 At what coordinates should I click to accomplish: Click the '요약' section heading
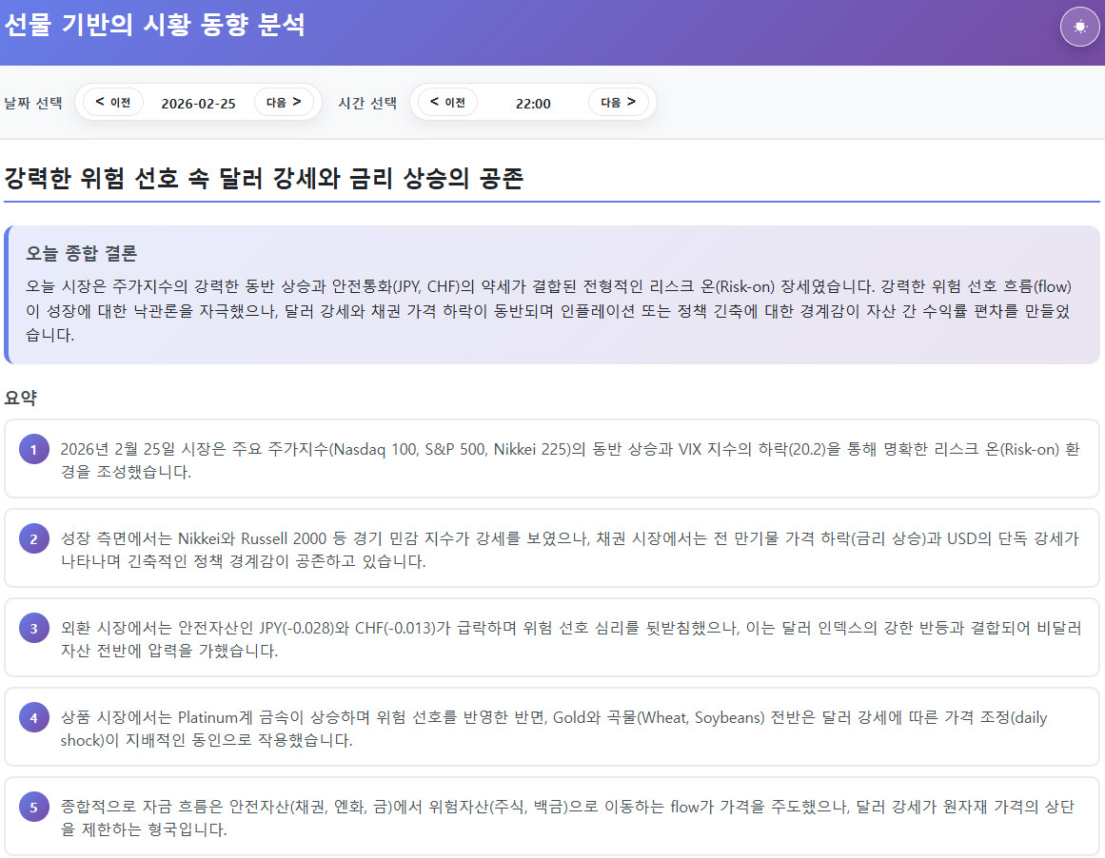tap(20, 398)
